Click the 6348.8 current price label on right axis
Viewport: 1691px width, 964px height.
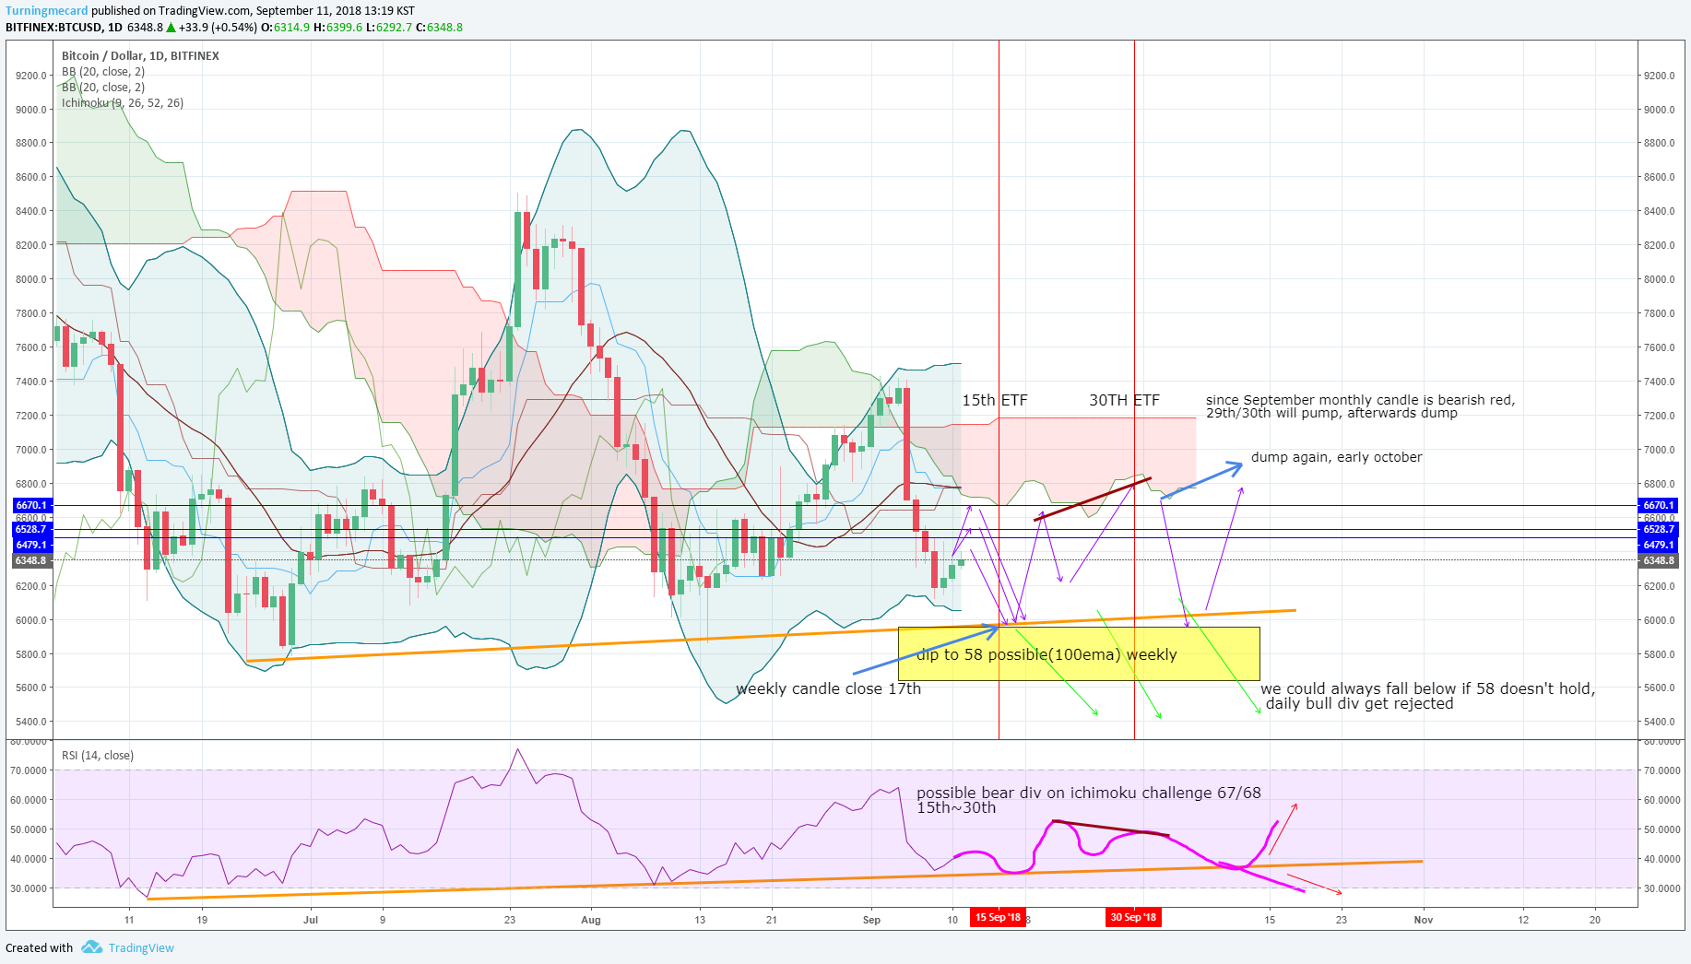coord(1658,560)
